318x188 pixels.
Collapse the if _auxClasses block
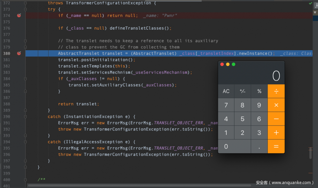point(25,79)
